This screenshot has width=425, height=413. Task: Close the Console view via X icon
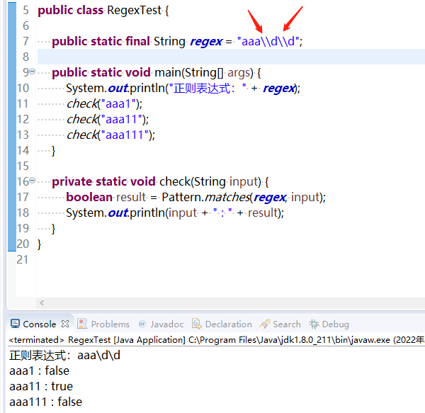click(x=65, y=324)
